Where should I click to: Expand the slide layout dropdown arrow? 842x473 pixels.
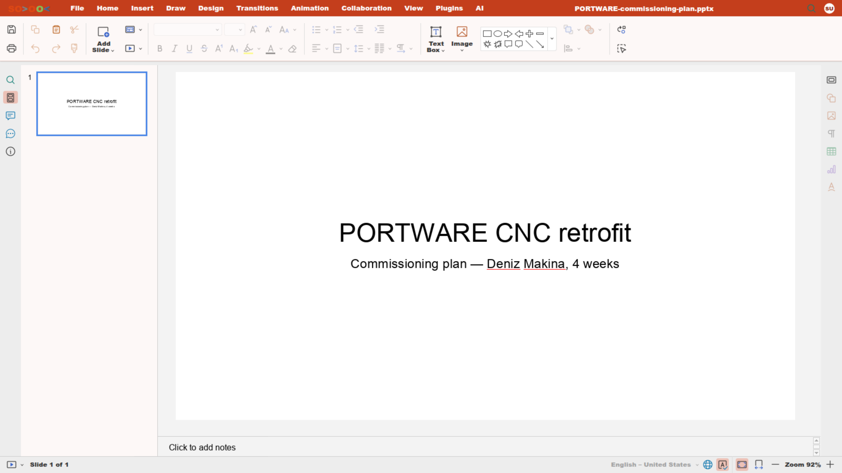coord(141,30)
